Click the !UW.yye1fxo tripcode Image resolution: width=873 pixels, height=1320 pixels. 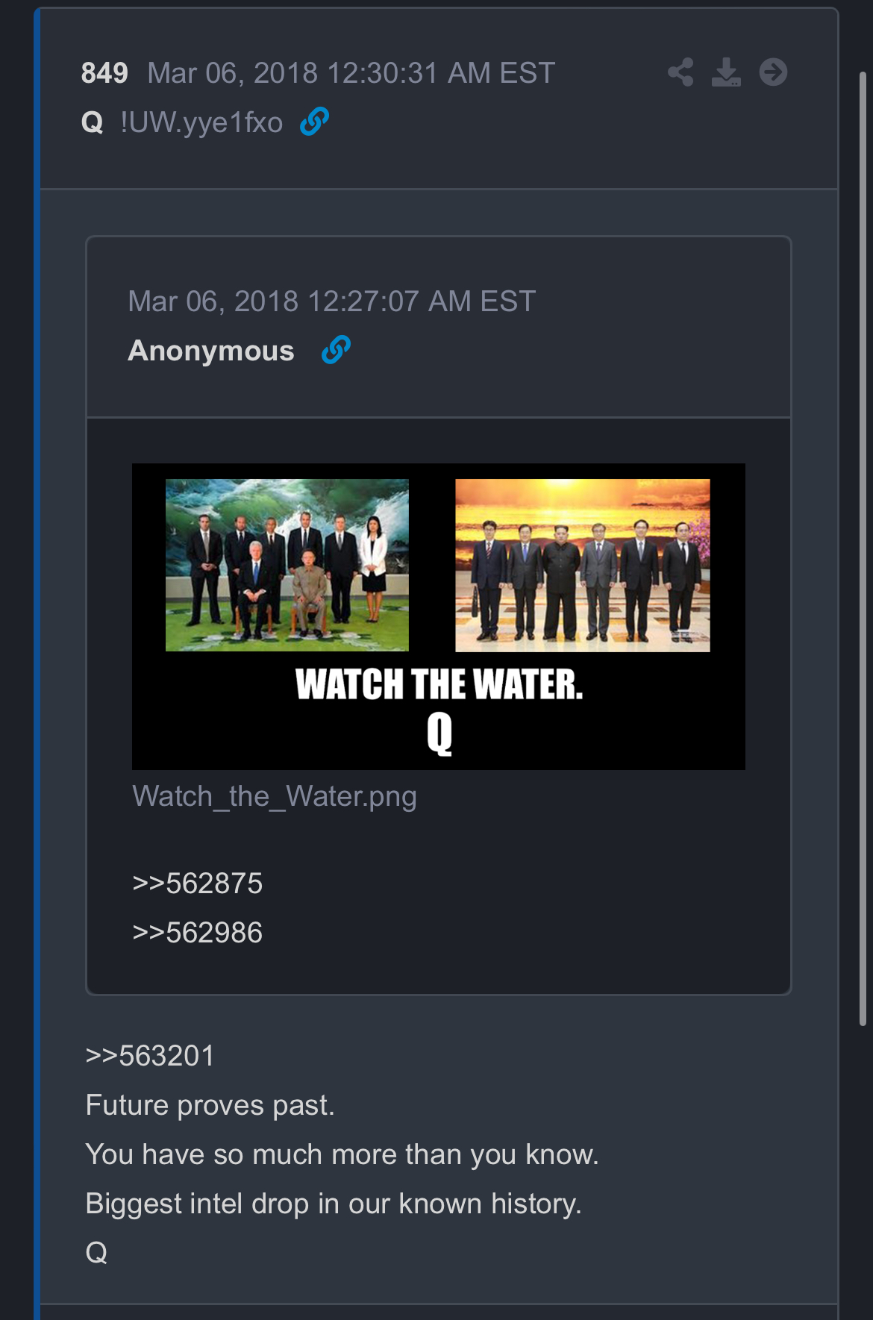pyautogui.click(x=201, y=122)
